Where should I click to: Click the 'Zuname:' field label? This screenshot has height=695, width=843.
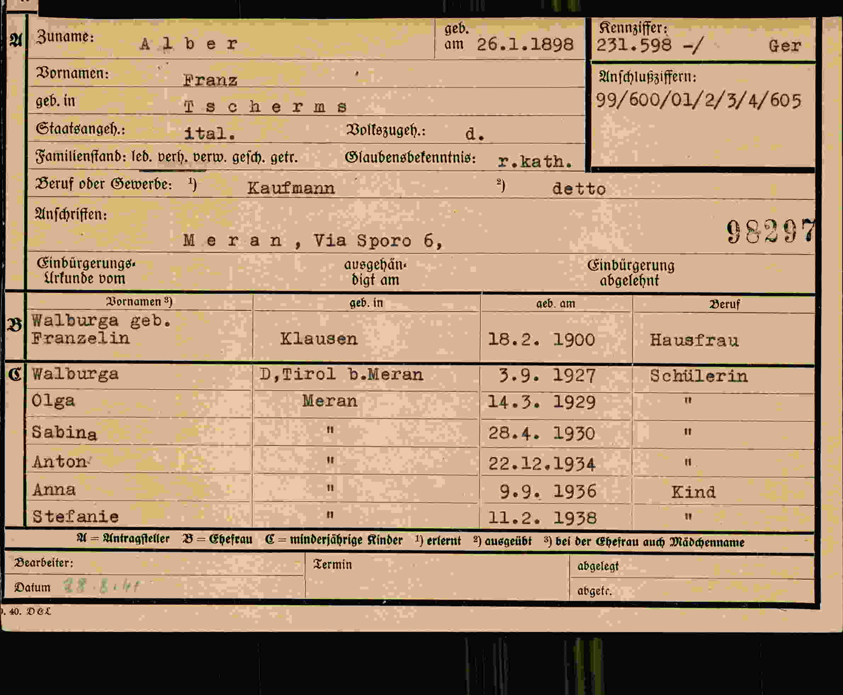tap(65, 37)
